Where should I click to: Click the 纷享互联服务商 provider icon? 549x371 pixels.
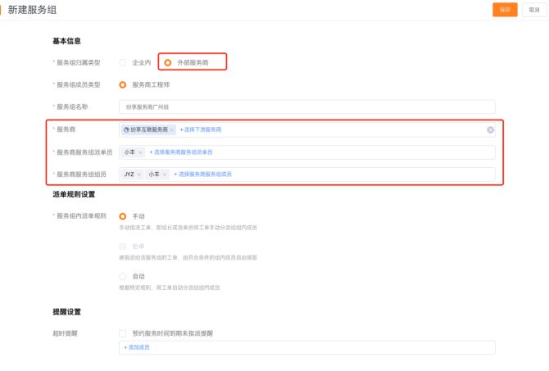pos(126,129)
